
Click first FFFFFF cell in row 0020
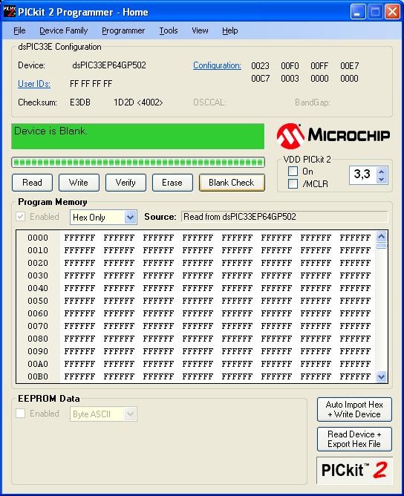(x=79, y=263)
